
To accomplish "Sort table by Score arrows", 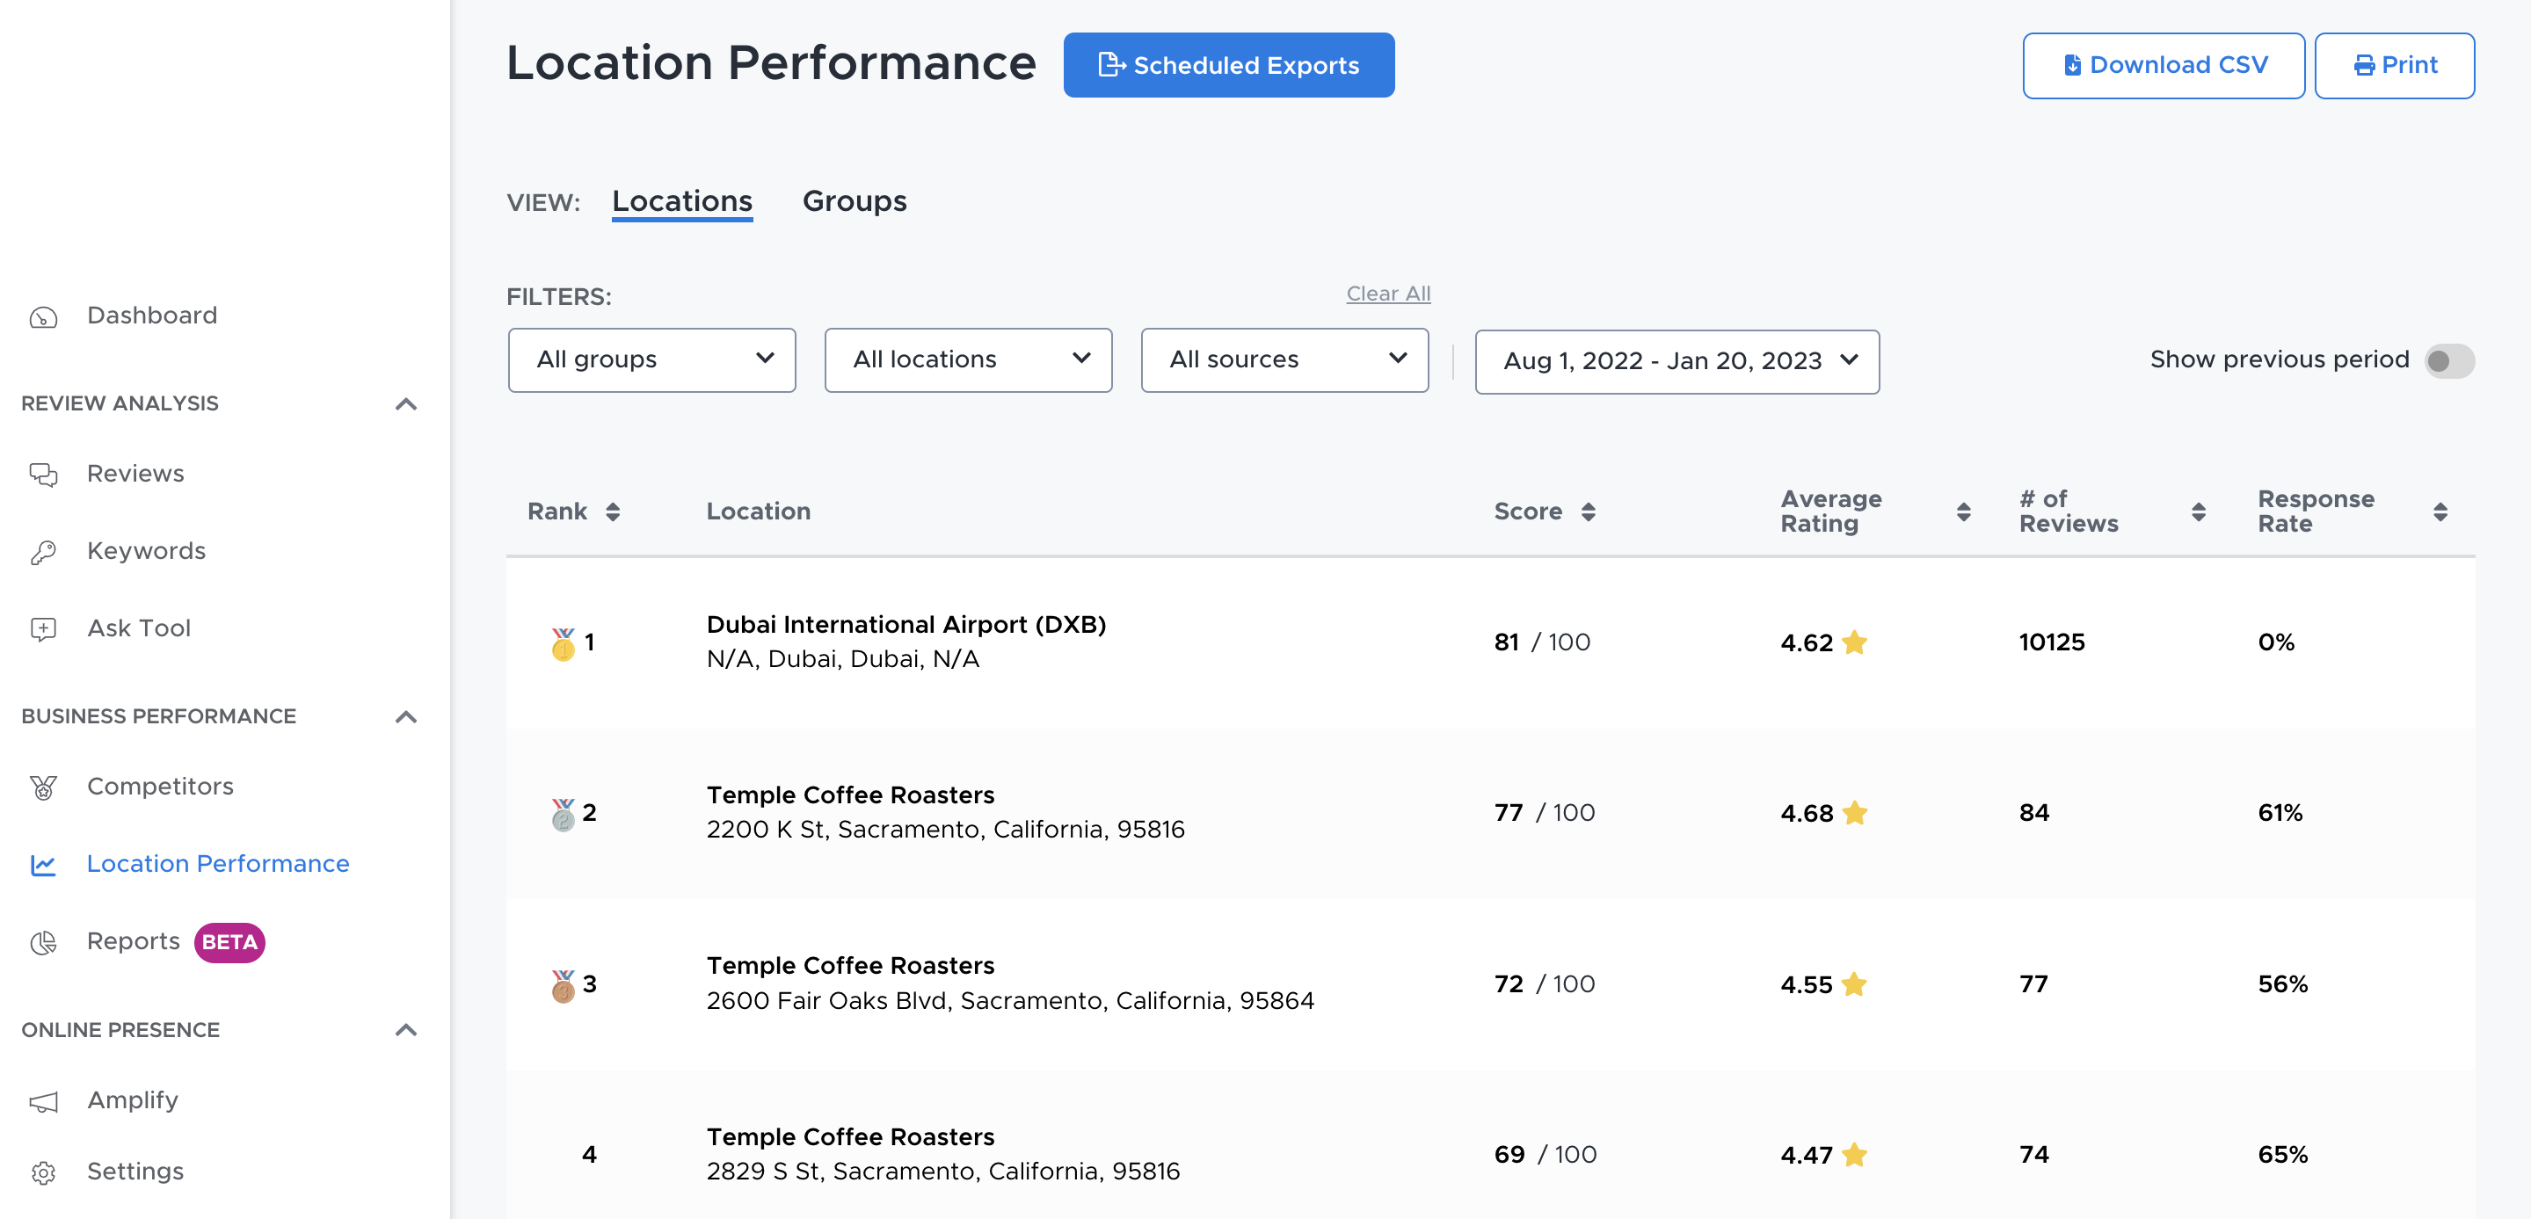I will pyautogui.click(x=1588, y=512).
